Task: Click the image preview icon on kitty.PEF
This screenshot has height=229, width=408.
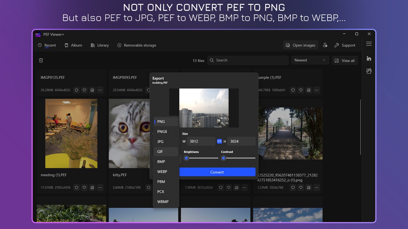Action: (164, 187)
